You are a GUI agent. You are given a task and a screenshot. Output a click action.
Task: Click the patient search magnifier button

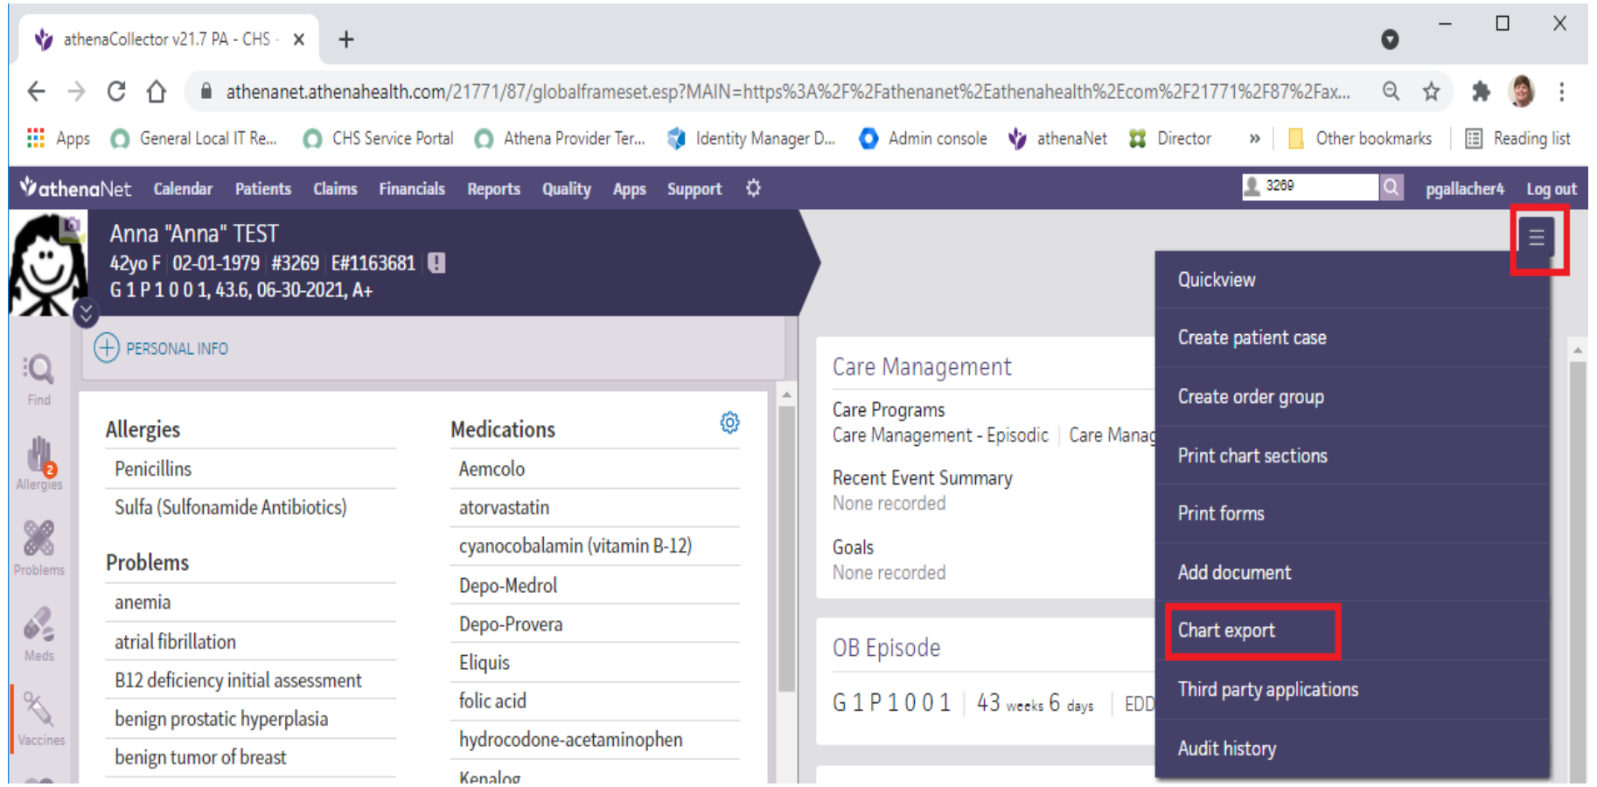(x=1391, y=186)
